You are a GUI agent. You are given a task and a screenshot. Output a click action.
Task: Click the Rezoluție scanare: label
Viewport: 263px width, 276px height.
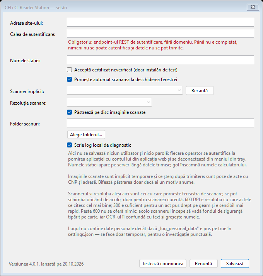click(28, 103)
